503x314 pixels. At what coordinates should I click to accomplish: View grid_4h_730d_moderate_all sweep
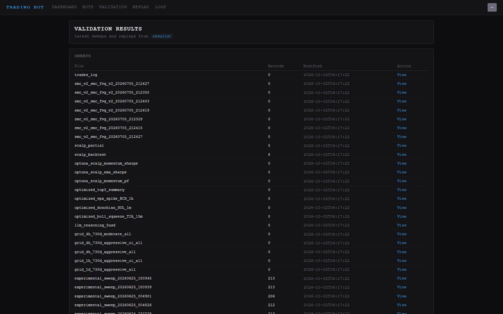pos(402,234)
